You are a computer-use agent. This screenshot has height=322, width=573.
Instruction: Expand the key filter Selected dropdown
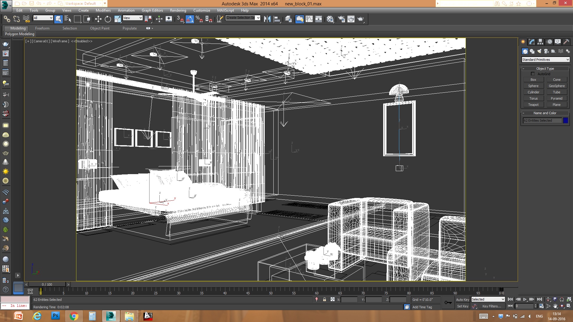click(x=488, y=299)
